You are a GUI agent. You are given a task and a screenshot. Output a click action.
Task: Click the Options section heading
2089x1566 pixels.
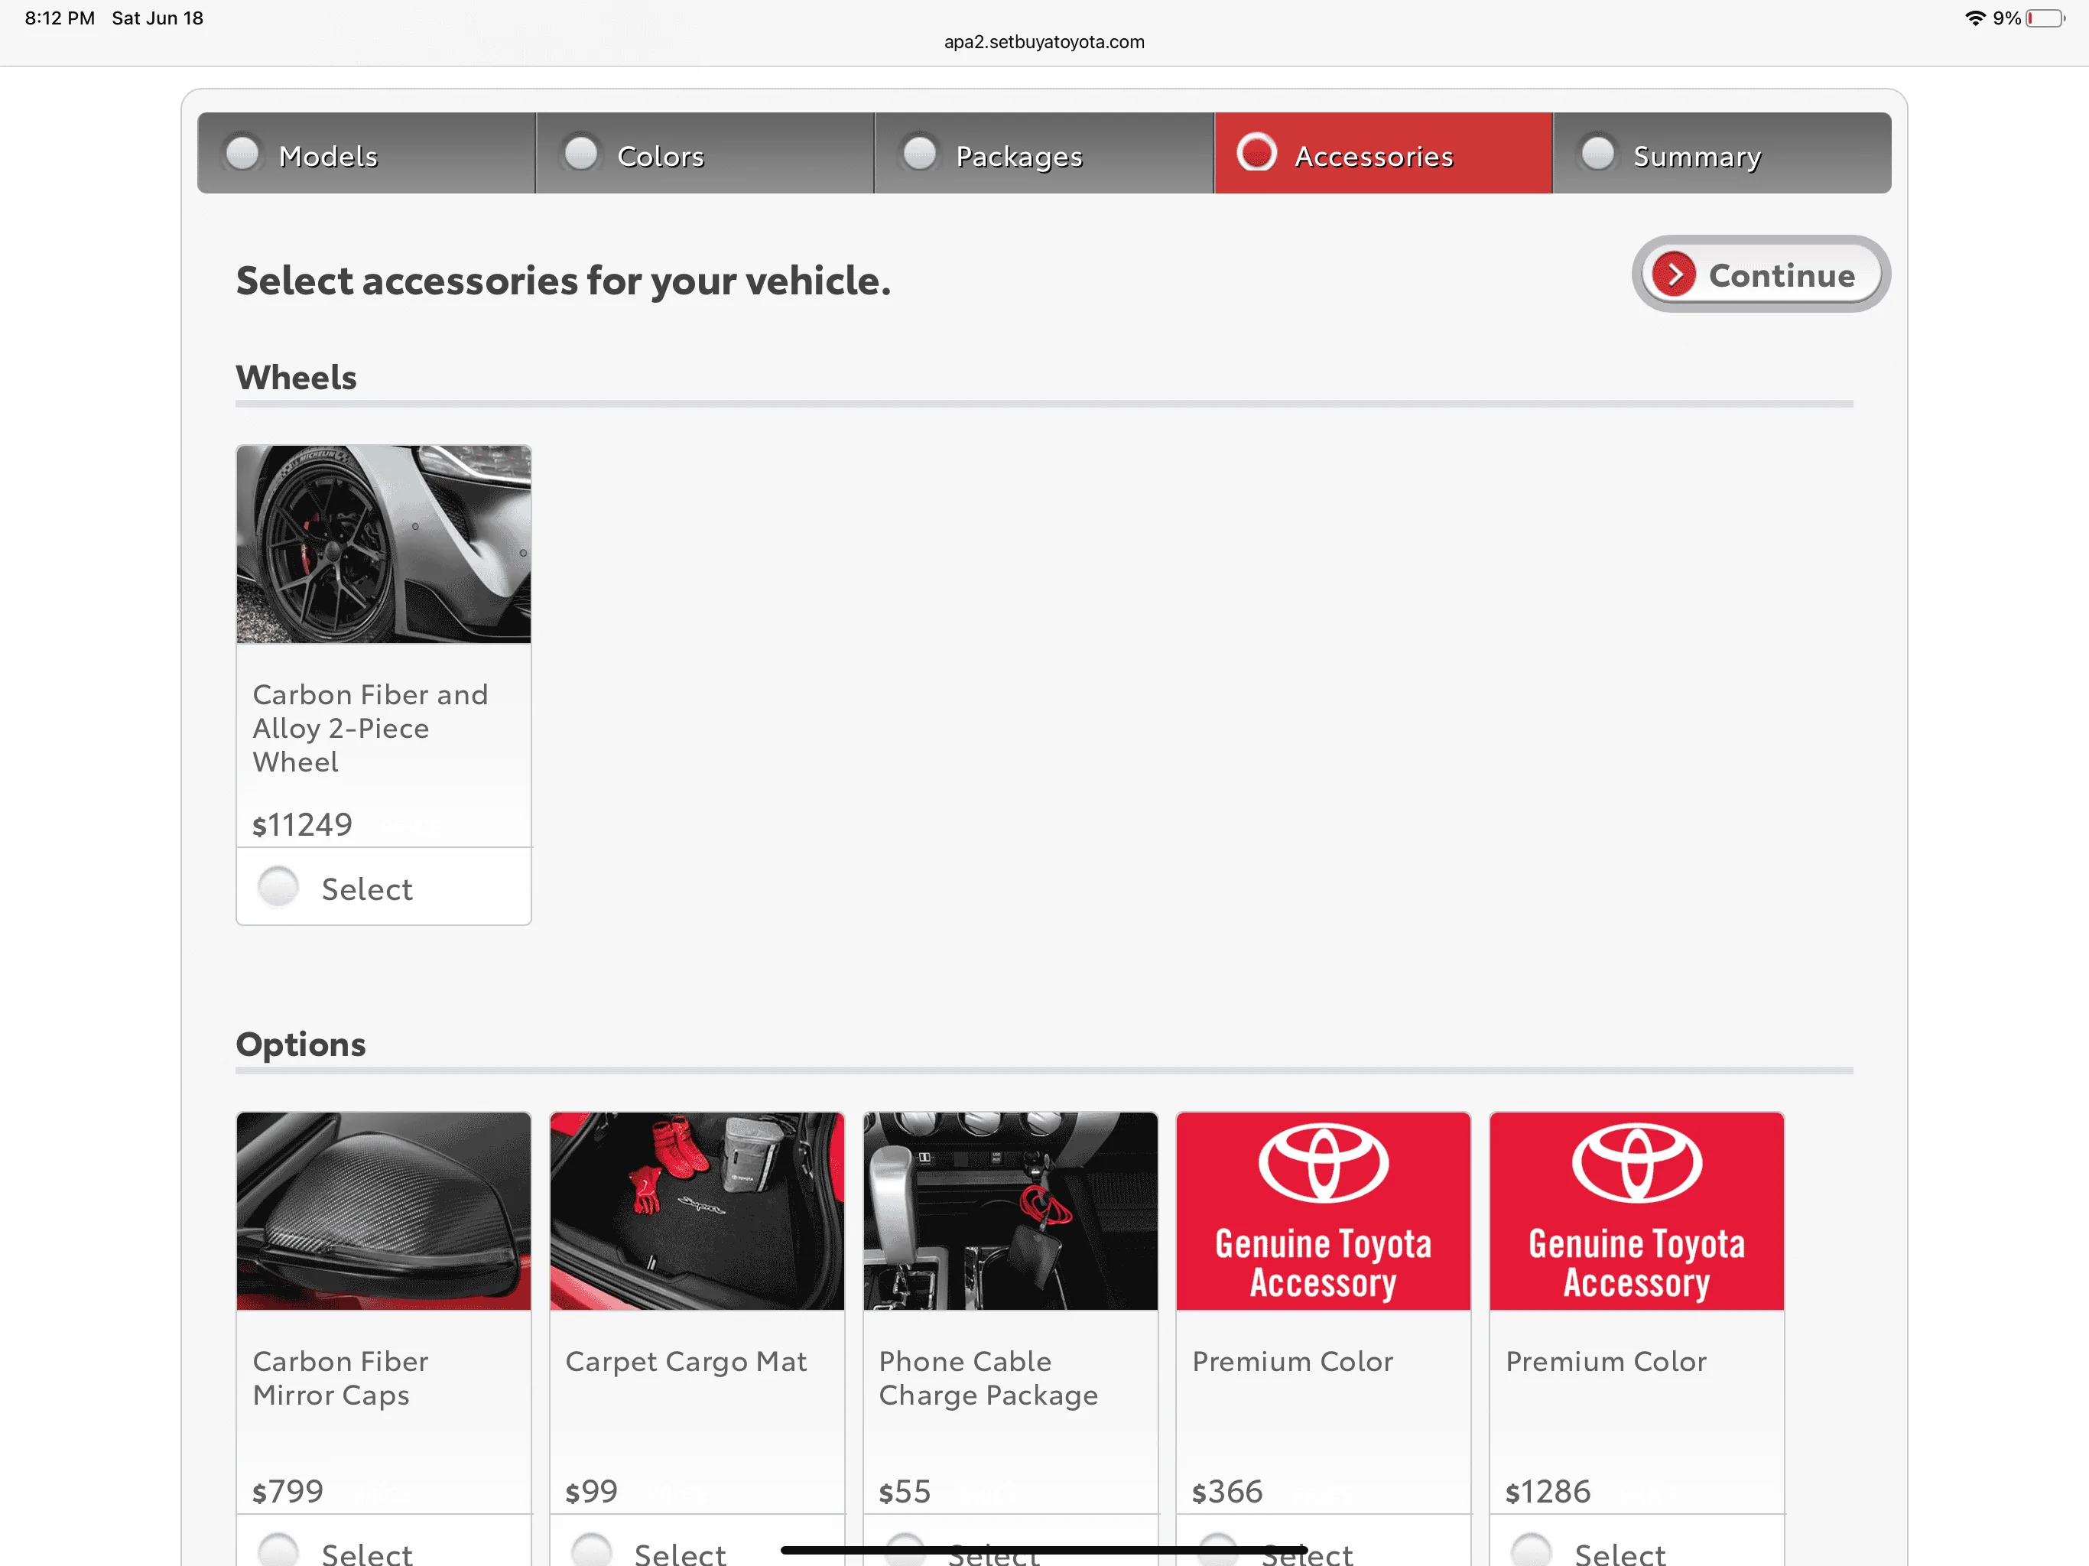click(301, 1044)
